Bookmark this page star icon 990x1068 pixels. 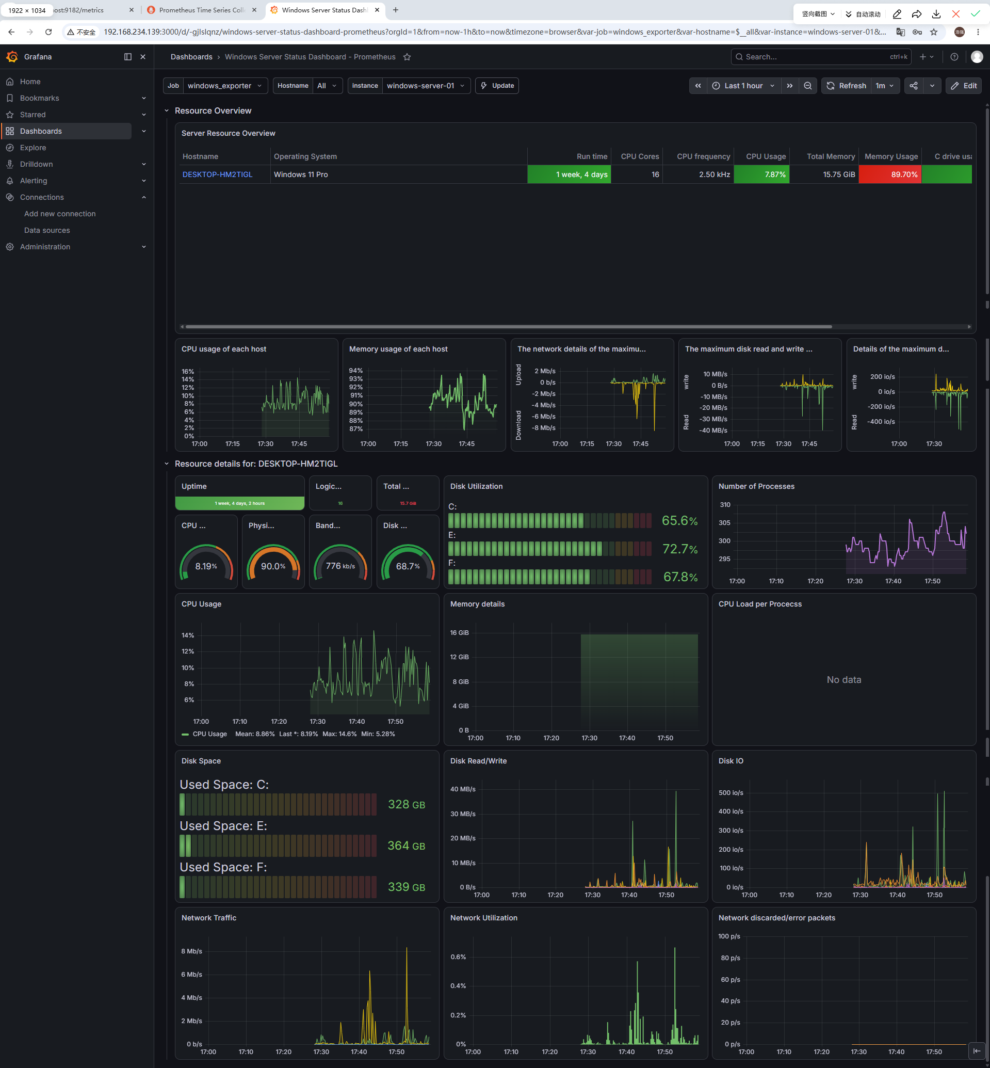pyautogui.click(x=934, y=32)
